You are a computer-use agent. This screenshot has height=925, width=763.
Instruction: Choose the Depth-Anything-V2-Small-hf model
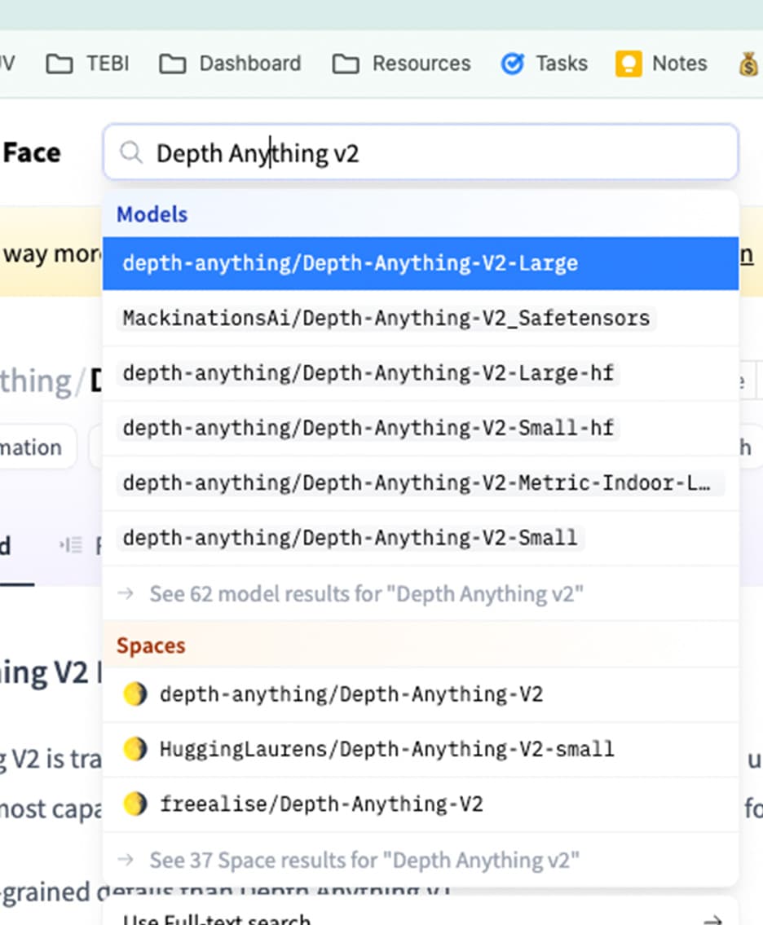368,428
